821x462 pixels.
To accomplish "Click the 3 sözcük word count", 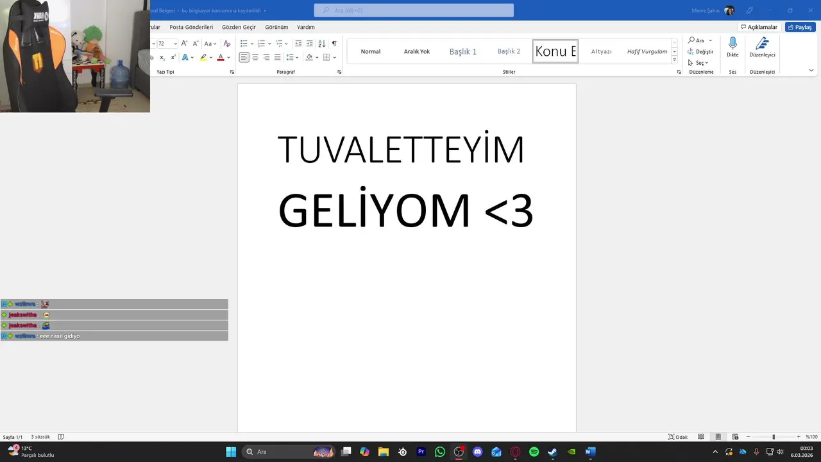I will 40,437.
